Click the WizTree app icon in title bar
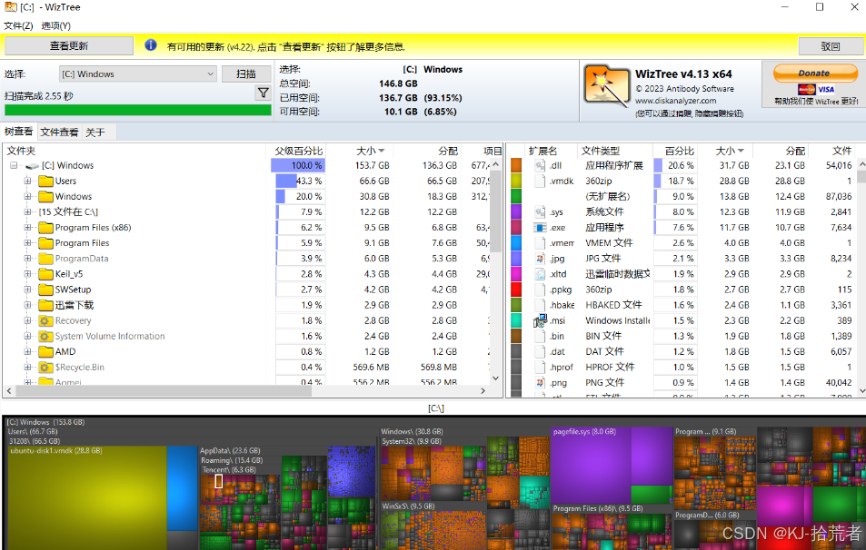This screenshot has height=550, width=866. click(11, 7)
